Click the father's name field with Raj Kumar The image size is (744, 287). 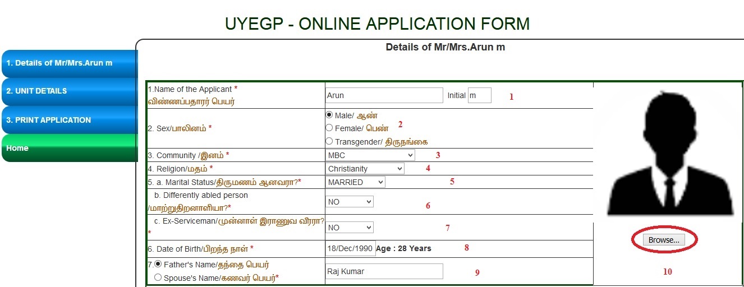[384, 271]
